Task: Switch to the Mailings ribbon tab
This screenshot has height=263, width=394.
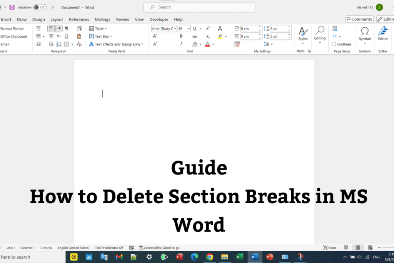Action: click(102, 19)
